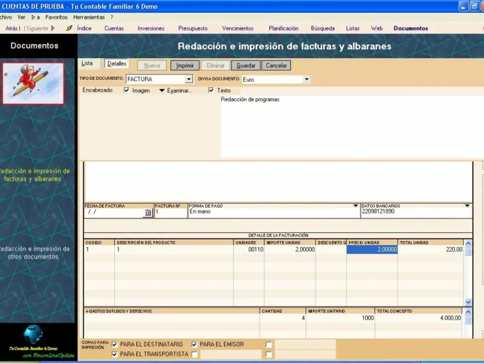
Task: Toggle Para el destinatario copy checkbox
Action: pyautogui.click(x=114, y=344)
